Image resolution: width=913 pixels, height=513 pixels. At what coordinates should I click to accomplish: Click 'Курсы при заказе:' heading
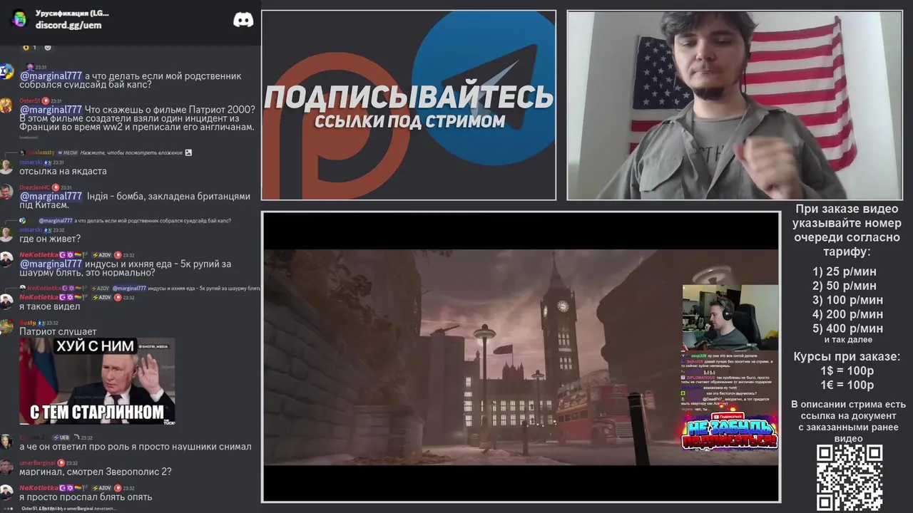(x=847, y=357)
